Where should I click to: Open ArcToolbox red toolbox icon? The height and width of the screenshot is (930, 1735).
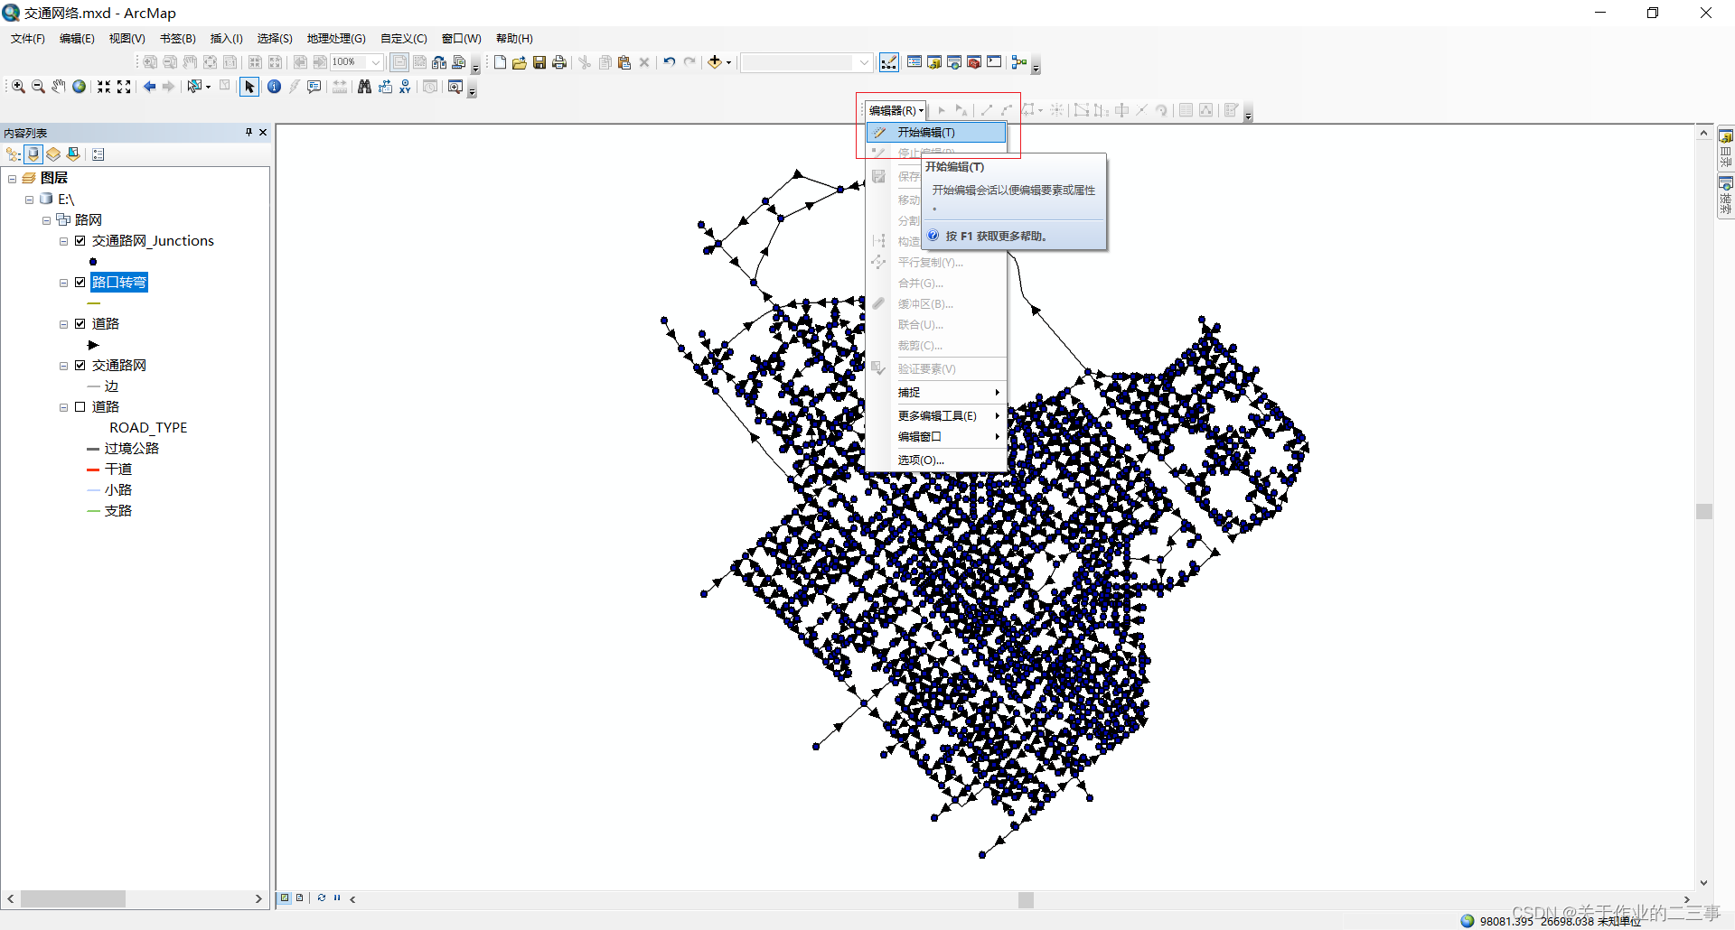tap(974, 62)
